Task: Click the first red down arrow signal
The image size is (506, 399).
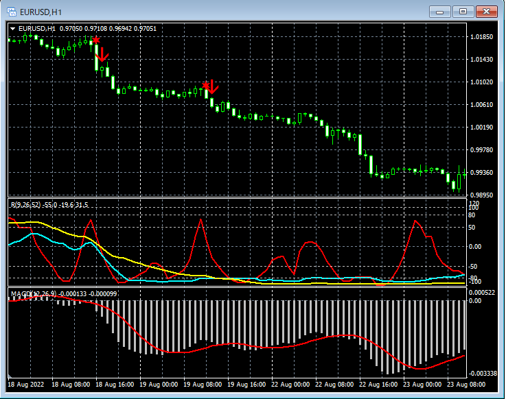Action: (x=104, y=53)
